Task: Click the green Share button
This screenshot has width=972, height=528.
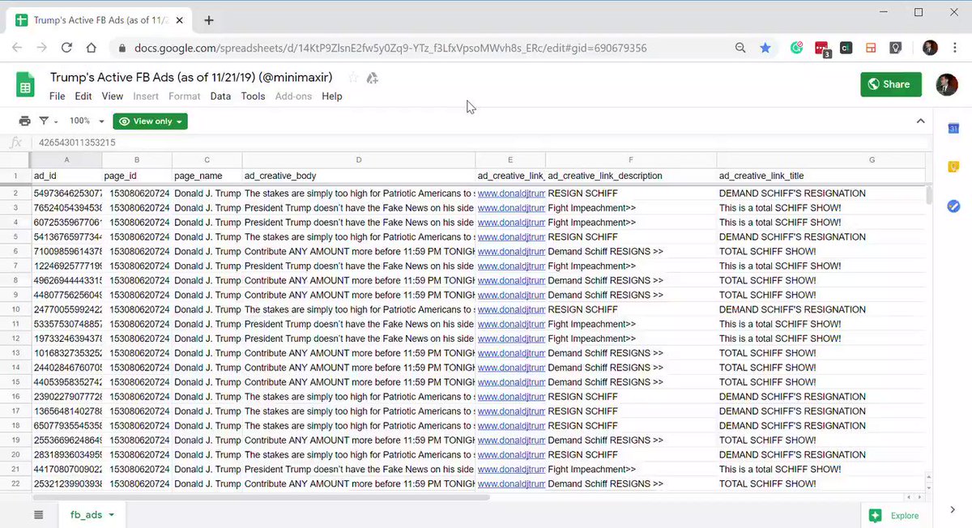Action: point(890,84)
